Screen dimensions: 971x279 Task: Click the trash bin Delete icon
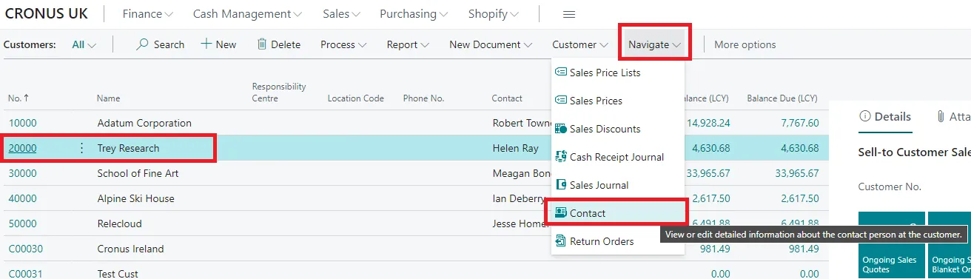pos(262,44)
